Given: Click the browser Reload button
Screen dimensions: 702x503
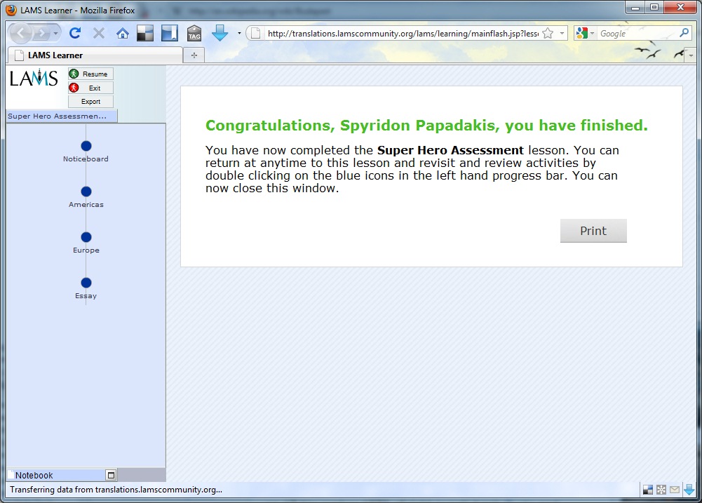Looking at the screenshot, I should pyautogui.click(x=75, y=33).
